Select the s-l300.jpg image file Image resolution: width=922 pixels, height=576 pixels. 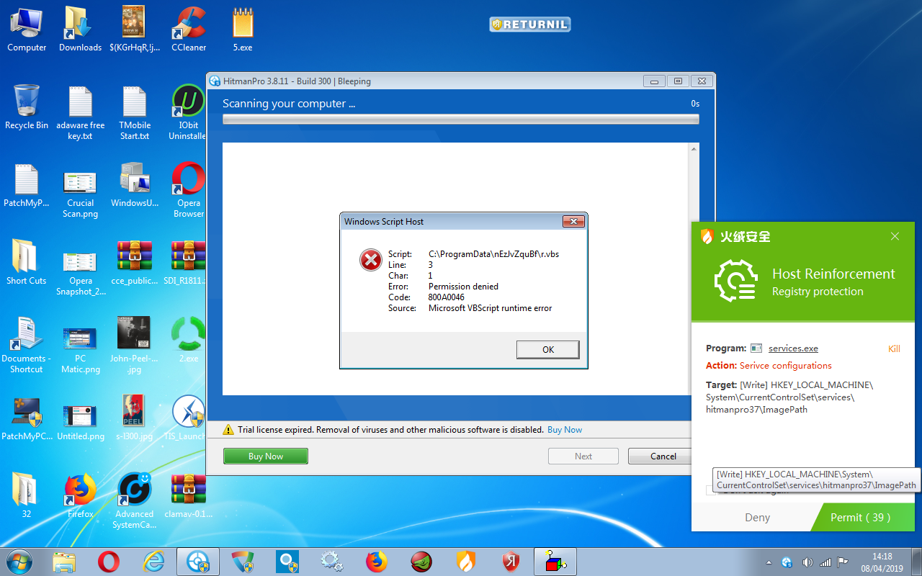click(135, 418)
